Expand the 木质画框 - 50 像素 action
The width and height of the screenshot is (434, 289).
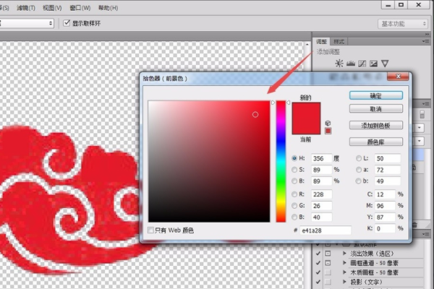click(x=342, y=272)
